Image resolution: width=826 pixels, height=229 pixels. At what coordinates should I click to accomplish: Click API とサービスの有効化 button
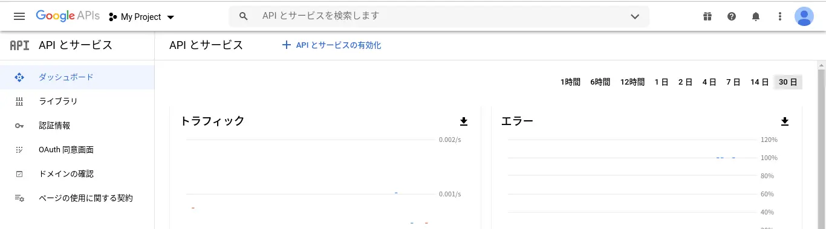(331, 45)
